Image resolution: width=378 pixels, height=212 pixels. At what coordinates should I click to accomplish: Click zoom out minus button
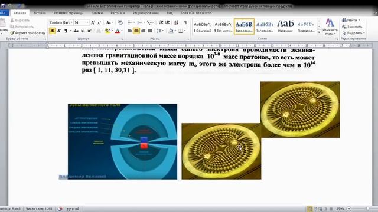(349, 209)
